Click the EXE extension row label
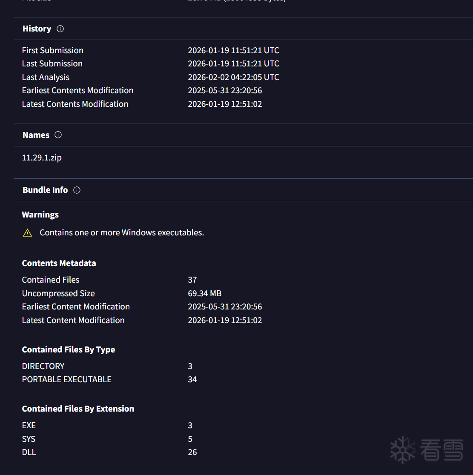473x475 pixels. click(29, 425)
